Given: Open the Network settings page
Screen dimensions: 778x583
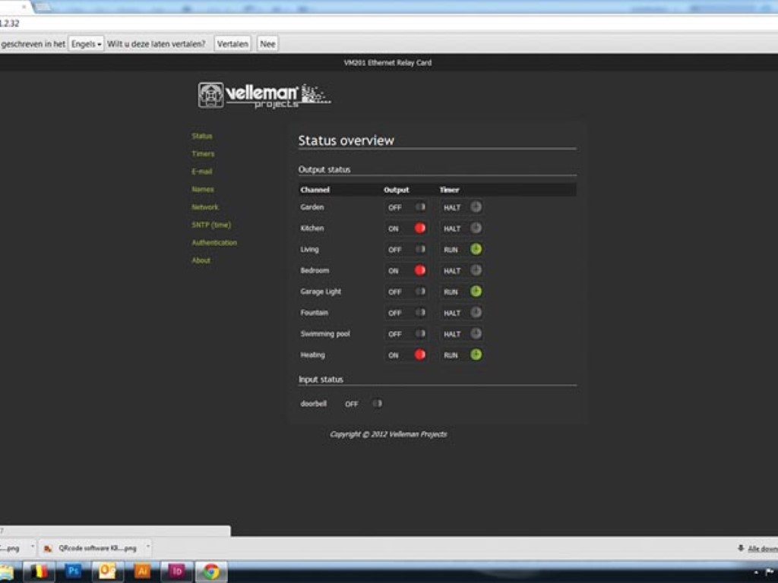Looking at the screenshot, I should coord(204,207).
